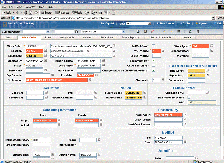Open Target Finish calendar icon

coord(101,120)
